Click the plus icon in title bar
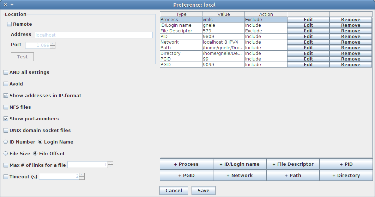This screenshot has height=197, width=375. click(x=12, y=5)
